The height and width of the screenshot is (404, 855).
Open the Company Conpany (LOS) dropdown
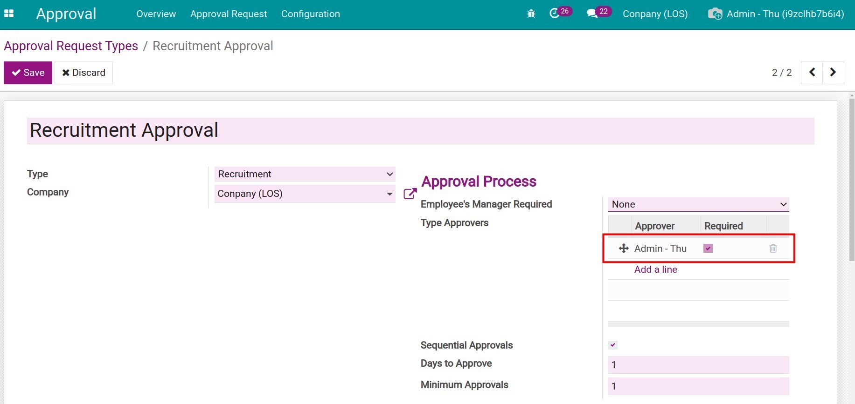[305, 194]
